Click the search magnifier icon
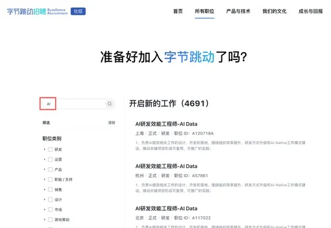Screen dimensions: 331x228 [x=110, y=104]
